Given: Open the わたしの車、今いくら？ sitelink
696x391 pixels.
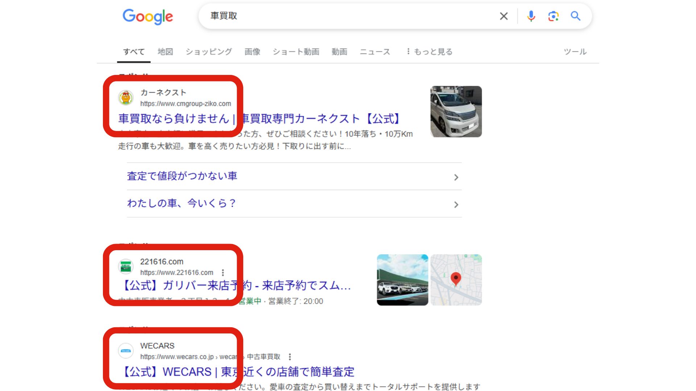Looking at the screenshot, I should pos(181,203).
